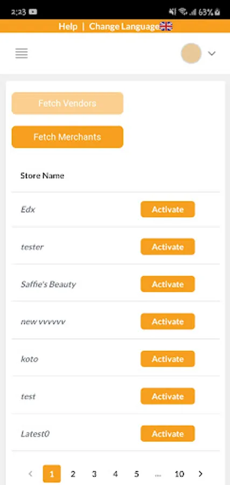Expand pagination ellipsis for more pages
This screenshot has height=485, width=230.
click(158, 474)
